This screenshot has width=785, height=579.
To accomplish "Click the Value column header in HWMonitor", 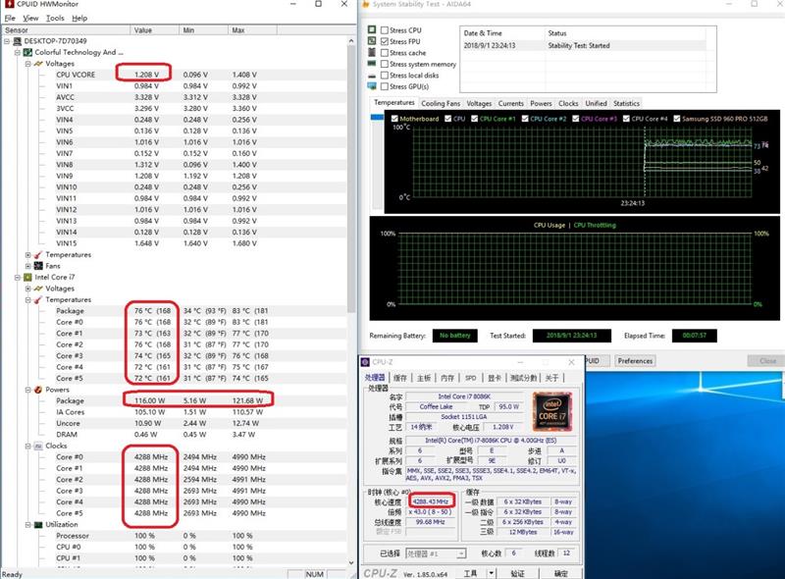I will point(154,30).
